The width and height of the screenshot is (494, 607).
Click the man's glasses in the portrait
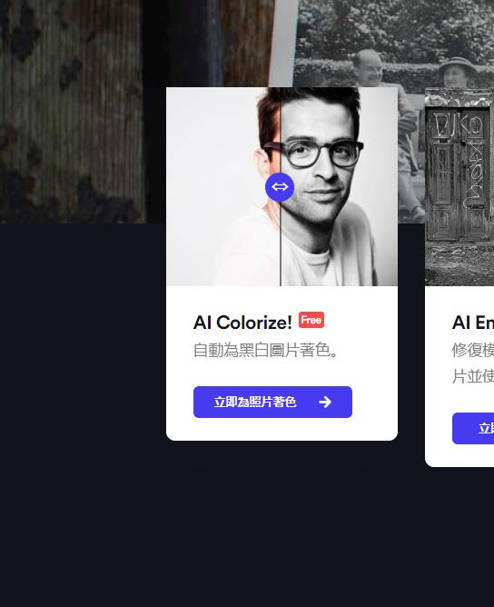[313, 154]
